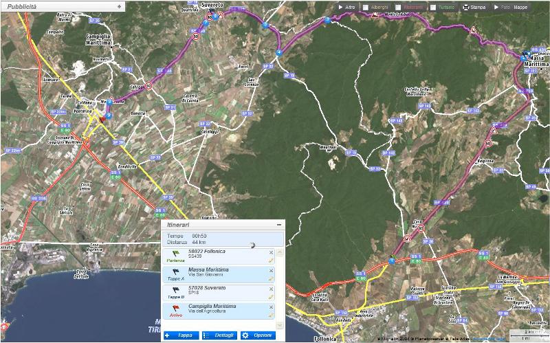The image size is (550, 343).
Task: Click the Suvereto town label
Action: point(213,5)
